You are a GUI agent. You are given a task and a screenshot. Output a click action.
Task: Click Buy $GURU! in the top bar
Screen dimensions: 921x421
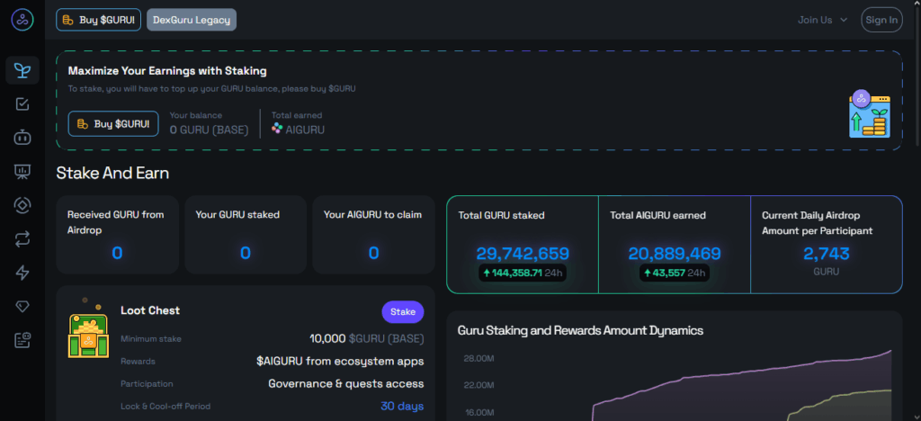[98, 20]
